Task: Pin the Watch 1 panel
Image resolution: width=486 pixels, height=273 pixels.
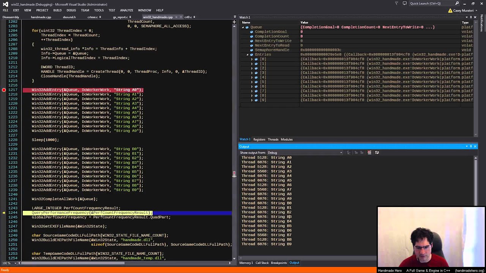Action: 471,17
